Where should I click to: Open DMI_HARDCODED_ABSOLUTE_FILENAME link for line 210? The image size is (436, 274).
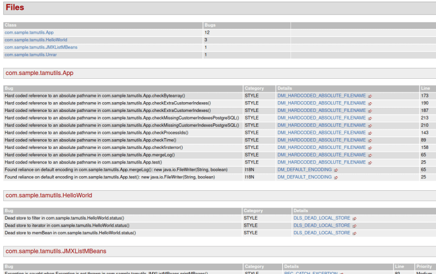(x=322, y=125)
